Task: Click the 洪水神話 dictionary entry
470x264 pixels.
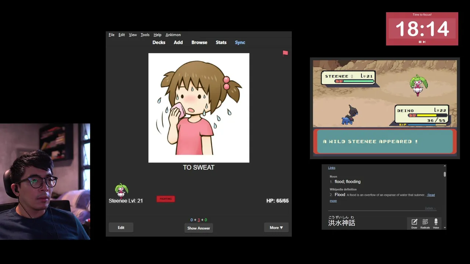Action: coord(341,223)
